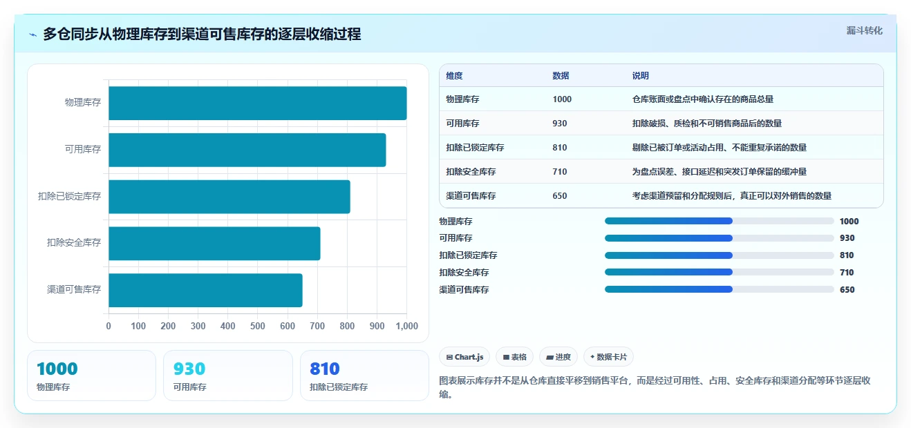911x428 pixels.
Task: Click the lightning icon beside the title
Action: [x=32, y=35]
